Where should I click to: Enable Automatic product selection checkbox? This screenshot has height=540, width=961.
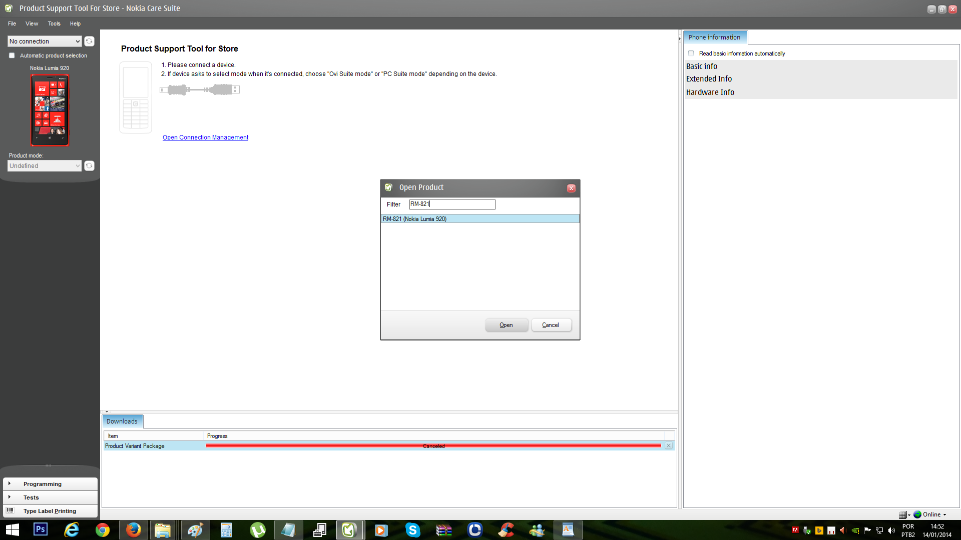12,55
